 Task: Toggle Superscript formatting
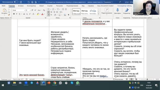pyautogui.click(x=30, y=14)
